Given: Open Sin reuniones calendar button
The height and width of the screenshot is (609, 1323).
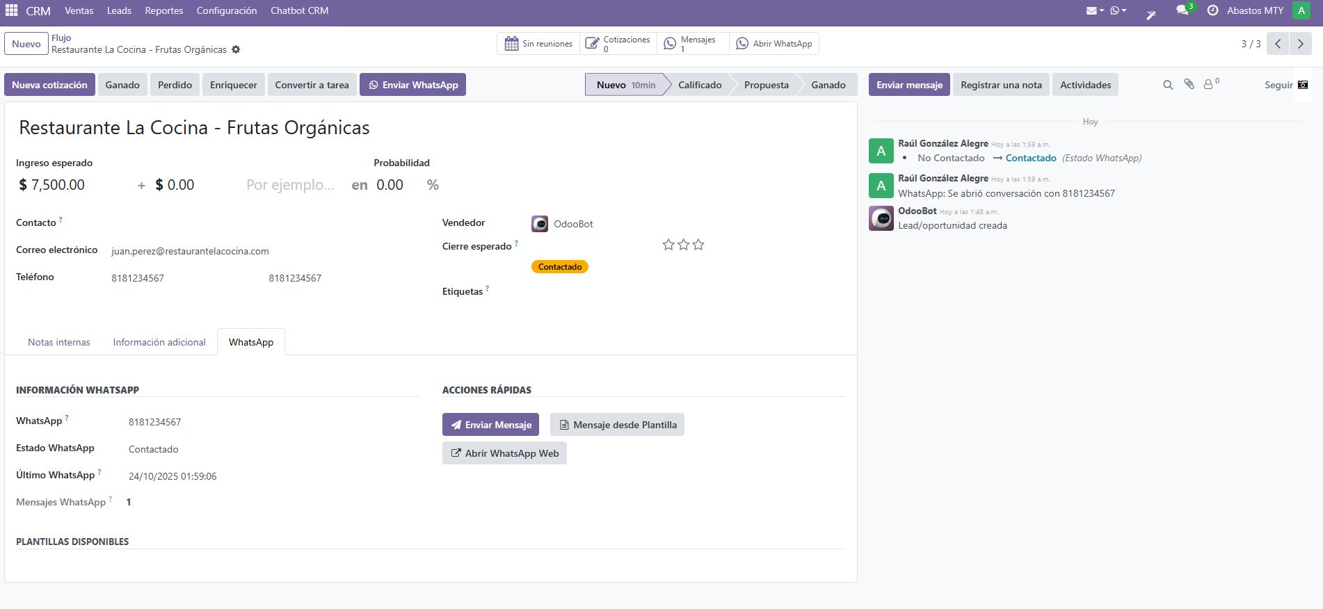Looking at the screenshot, I should [x=538, y=43].
